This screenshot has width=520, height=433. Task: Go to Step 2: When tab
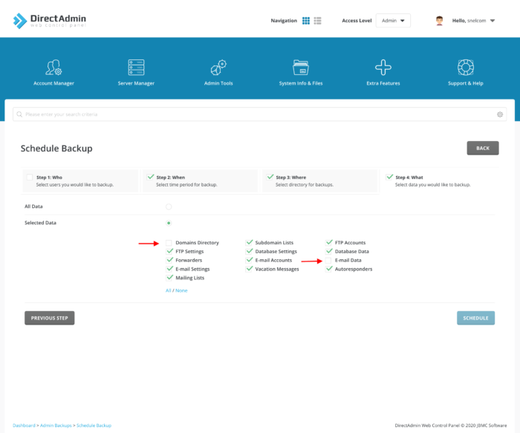click(200, 180)
